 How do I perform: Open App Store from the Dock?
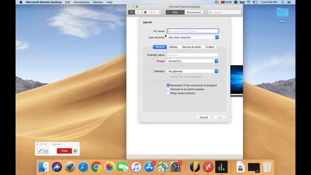[149, 167]
